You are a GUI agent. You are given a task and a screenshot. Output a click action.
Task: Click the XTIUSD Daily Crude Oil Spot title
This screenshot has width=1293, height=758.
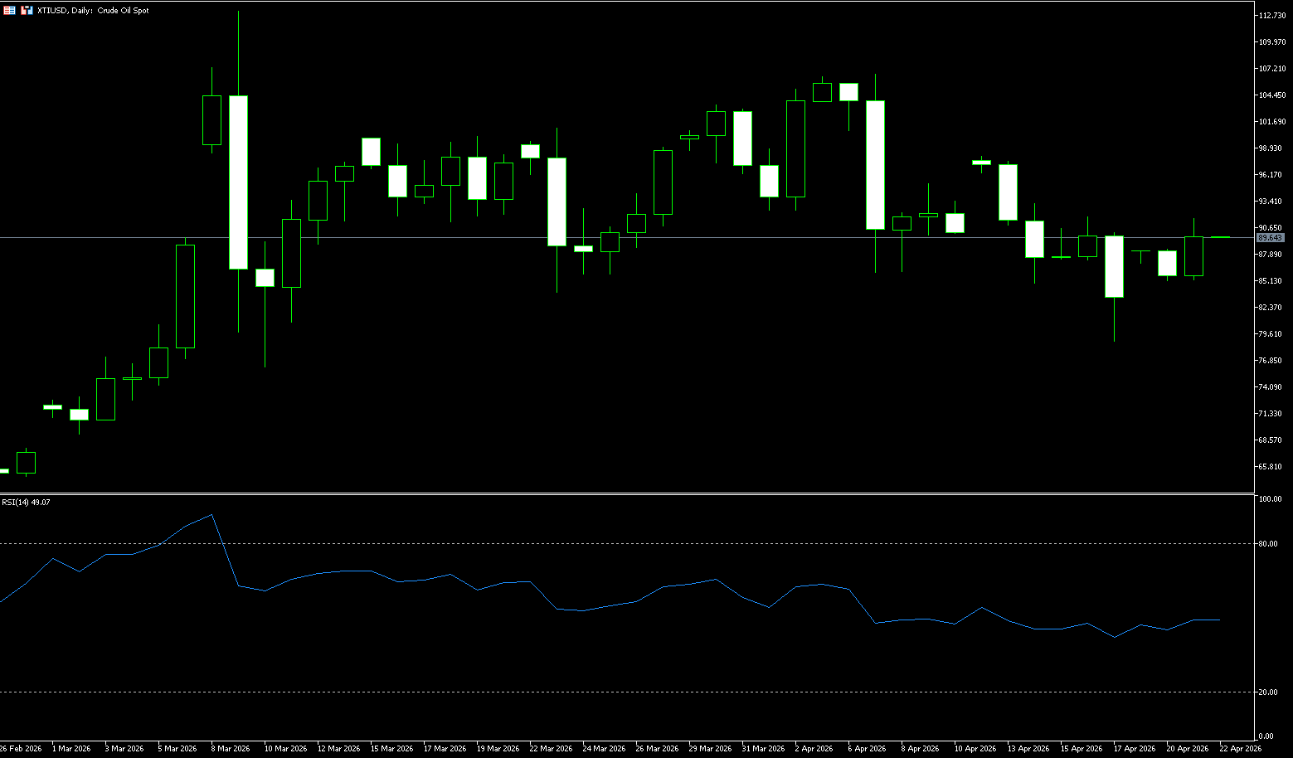point(93,11)
